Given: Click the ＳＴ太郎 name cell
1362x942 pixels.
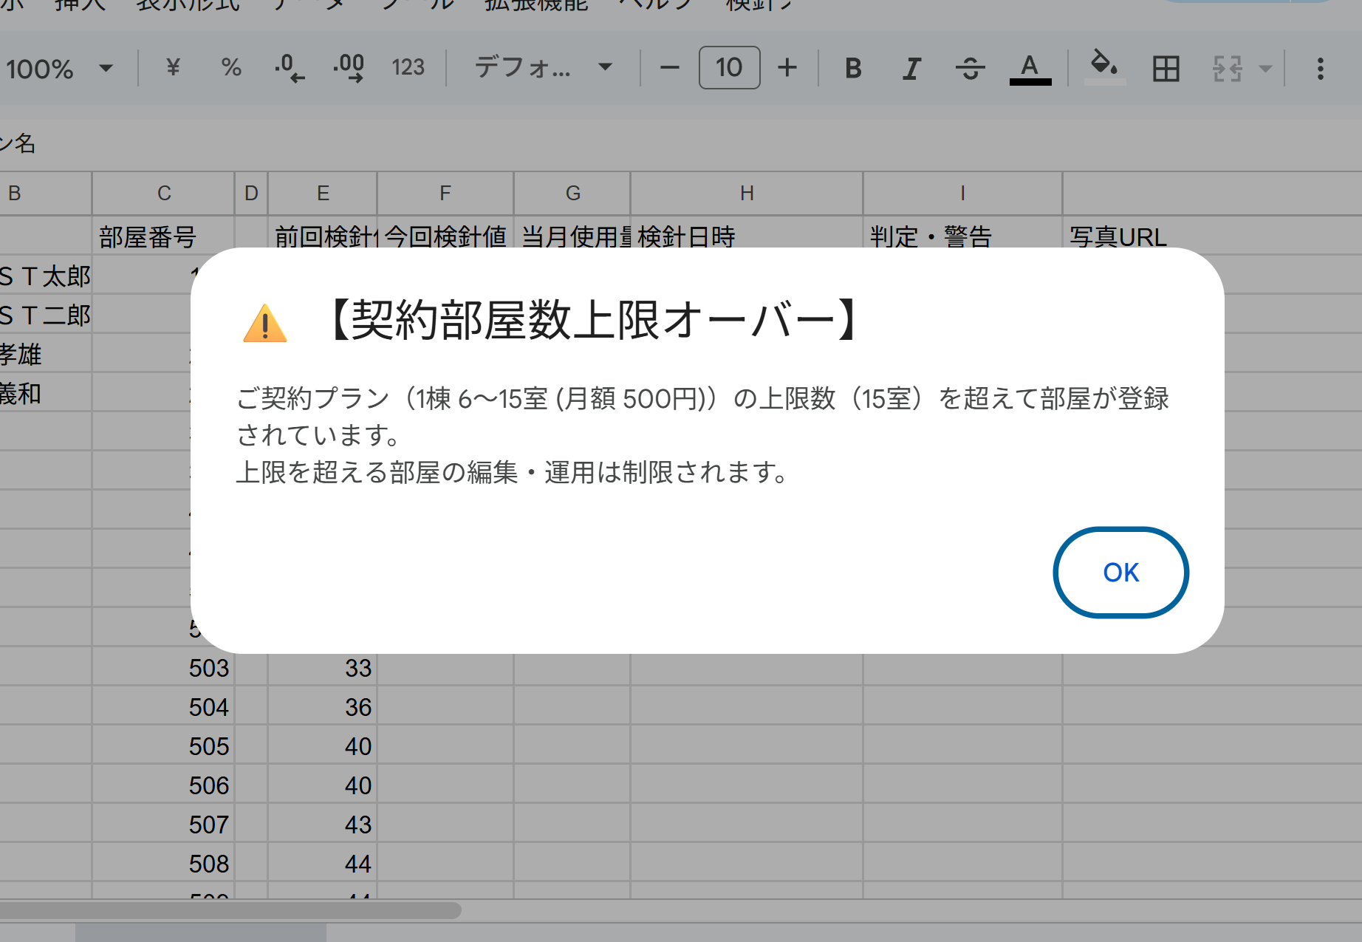Looking at the screenshot, I should (x=46, y=276).
